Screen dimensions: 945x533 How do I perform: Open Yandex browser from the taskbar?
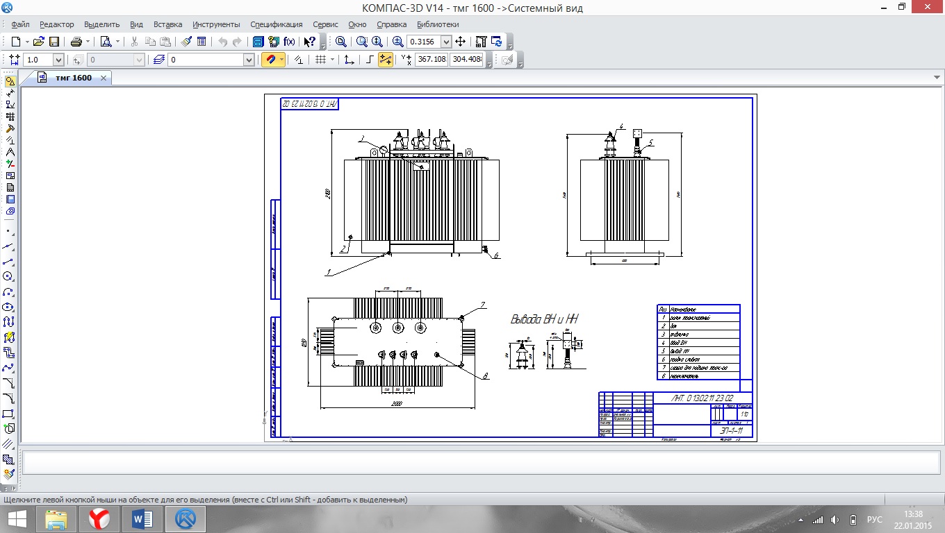pos(99,519)
